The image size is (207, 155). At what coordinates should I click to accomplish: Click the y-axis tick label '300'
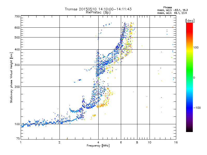click(x=17, y=65)
